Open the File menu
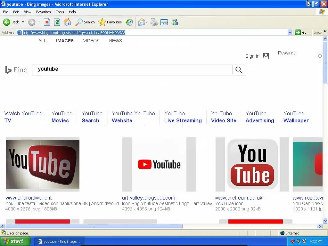 pos(5,12)
